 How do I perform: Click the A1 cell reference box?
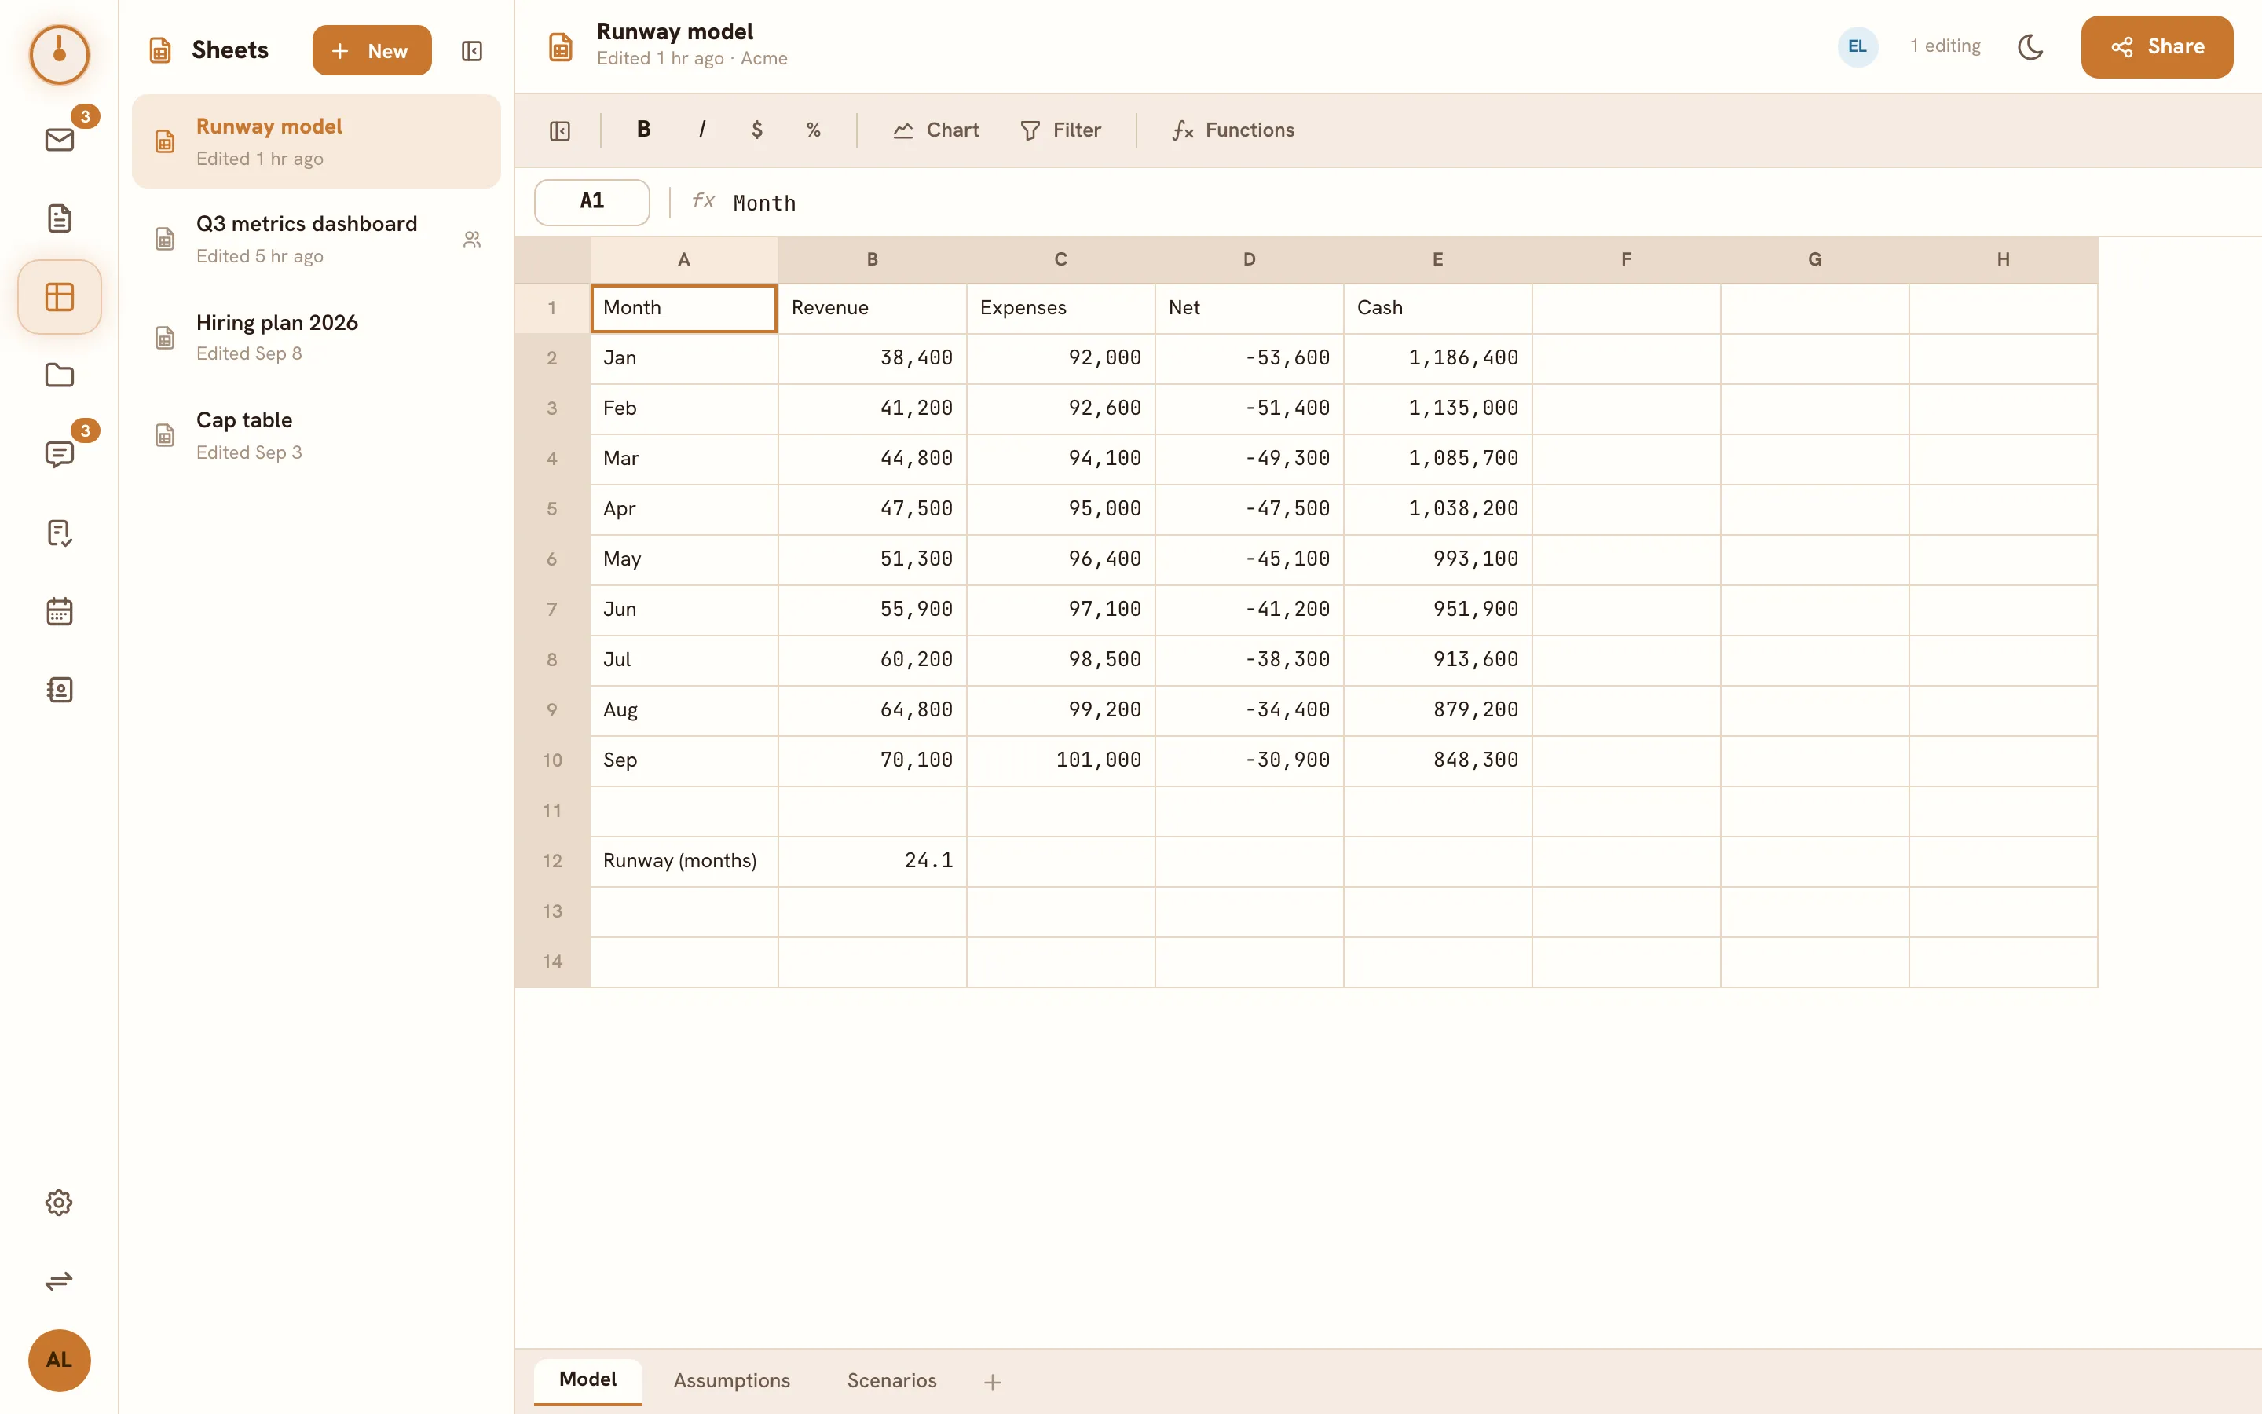coord(591,202)
